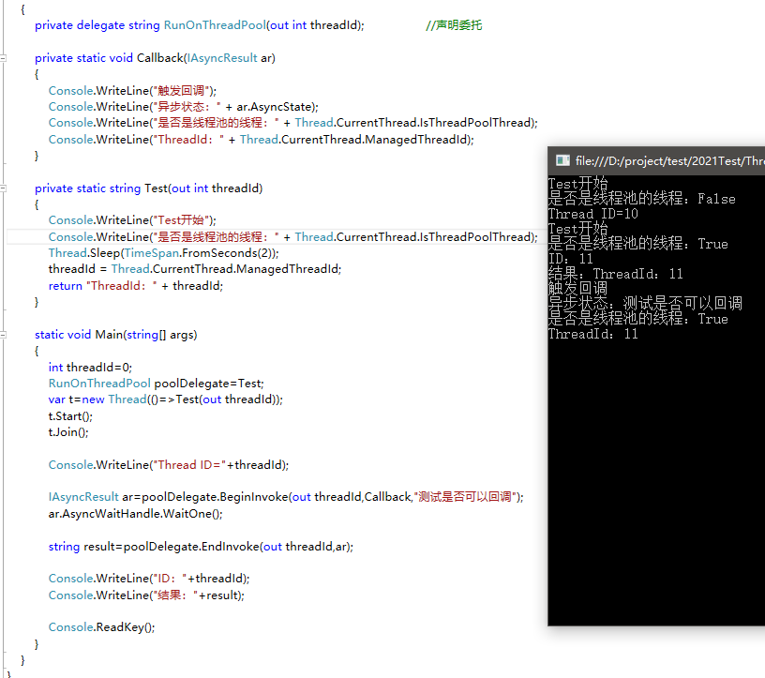Click the var t=new Thread line
The width and height of the screenshot is (765, 678).
(x=165, y=399)
